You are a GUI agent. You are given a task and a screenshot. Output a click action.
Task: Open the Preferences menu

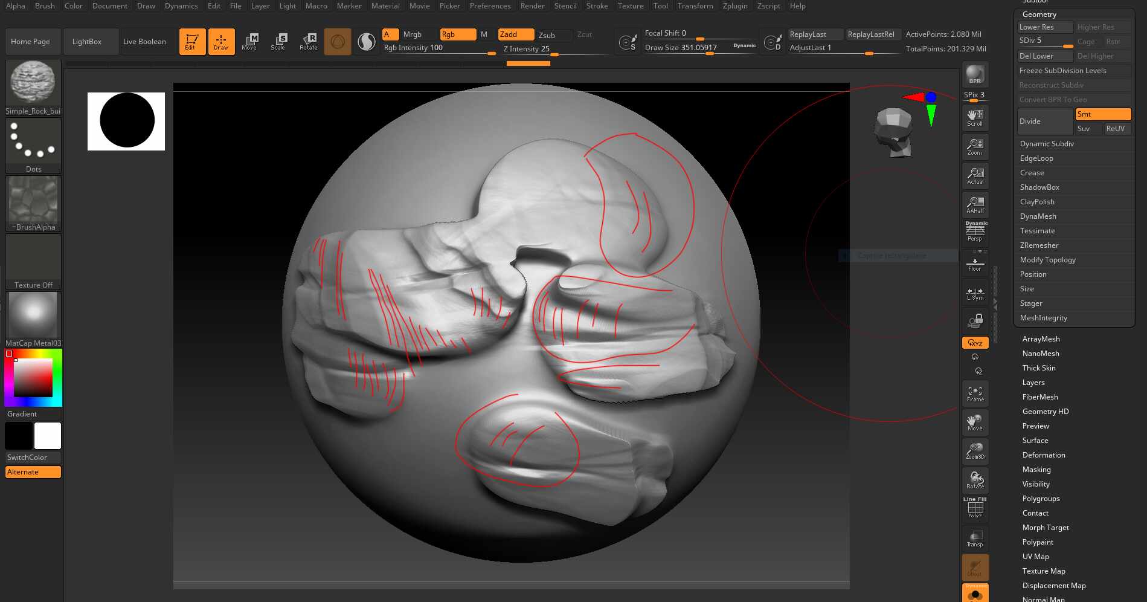coord(490,6)
